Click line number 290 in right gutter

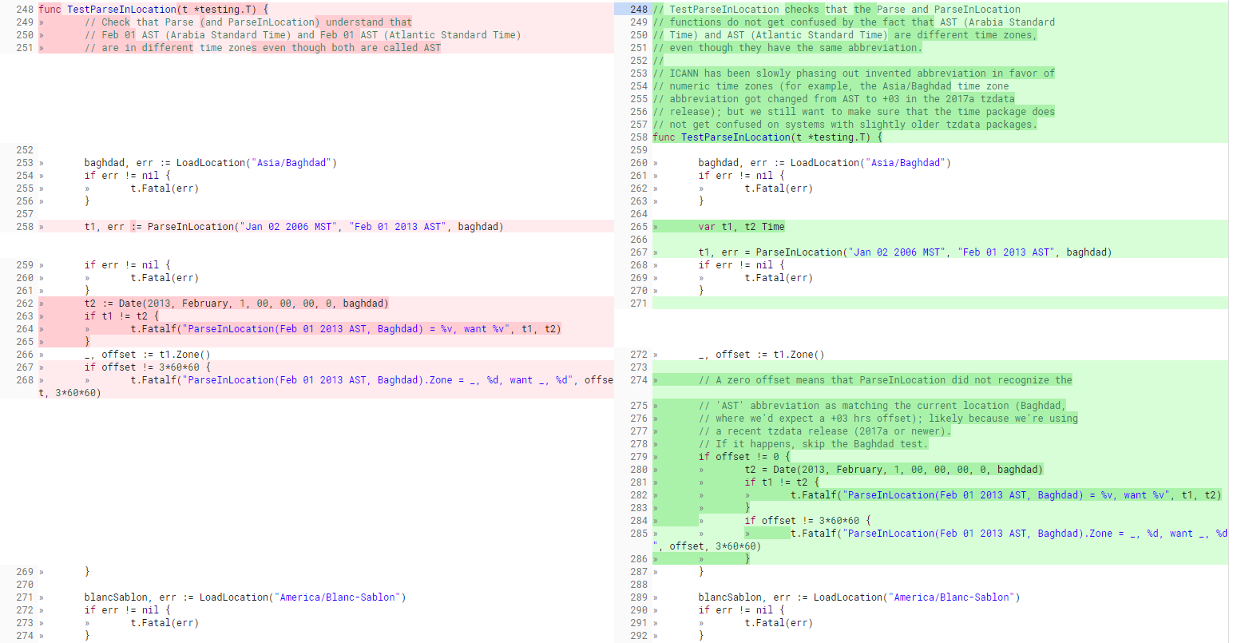click(639, 610)
